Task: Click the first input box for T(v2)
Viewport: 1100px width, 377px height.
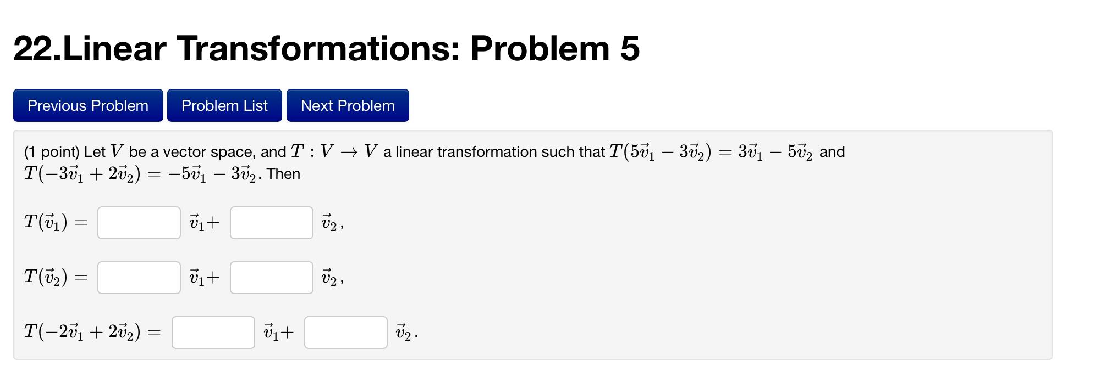Action: click(139, 277)
